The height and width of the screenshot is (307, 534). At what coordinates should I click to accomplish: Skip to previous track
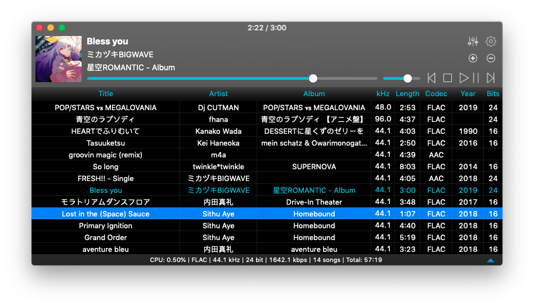pyautogui.click(x=432, y=78)
